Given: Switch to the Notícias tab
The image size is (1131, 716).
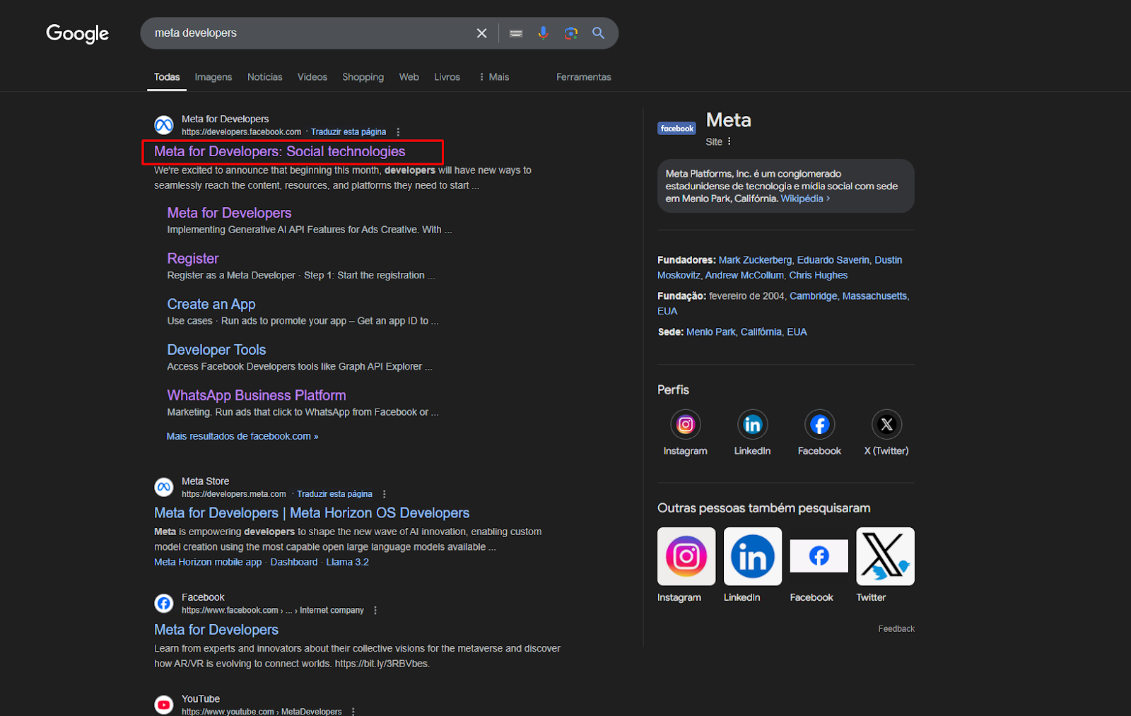Looking at the screenshot, I should click(x=264, y=77).
